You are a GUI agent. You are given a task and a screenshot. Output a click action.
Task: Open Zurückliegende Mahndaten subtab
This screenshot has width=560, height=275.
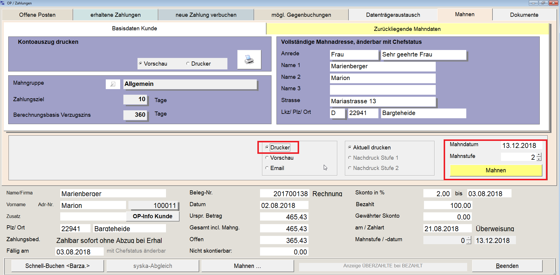pyautogui.click(x=407, y=29)
